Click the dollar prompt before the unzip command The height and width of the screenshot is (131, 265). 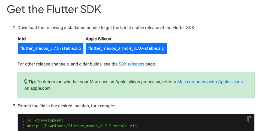tap(23, 126)
